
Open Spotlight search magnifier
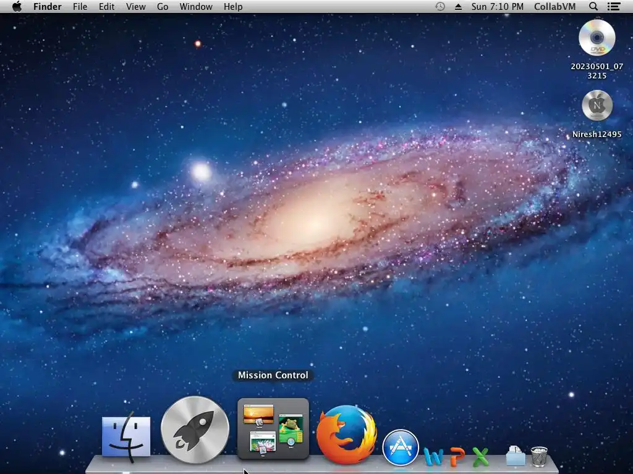coord(593,6)
